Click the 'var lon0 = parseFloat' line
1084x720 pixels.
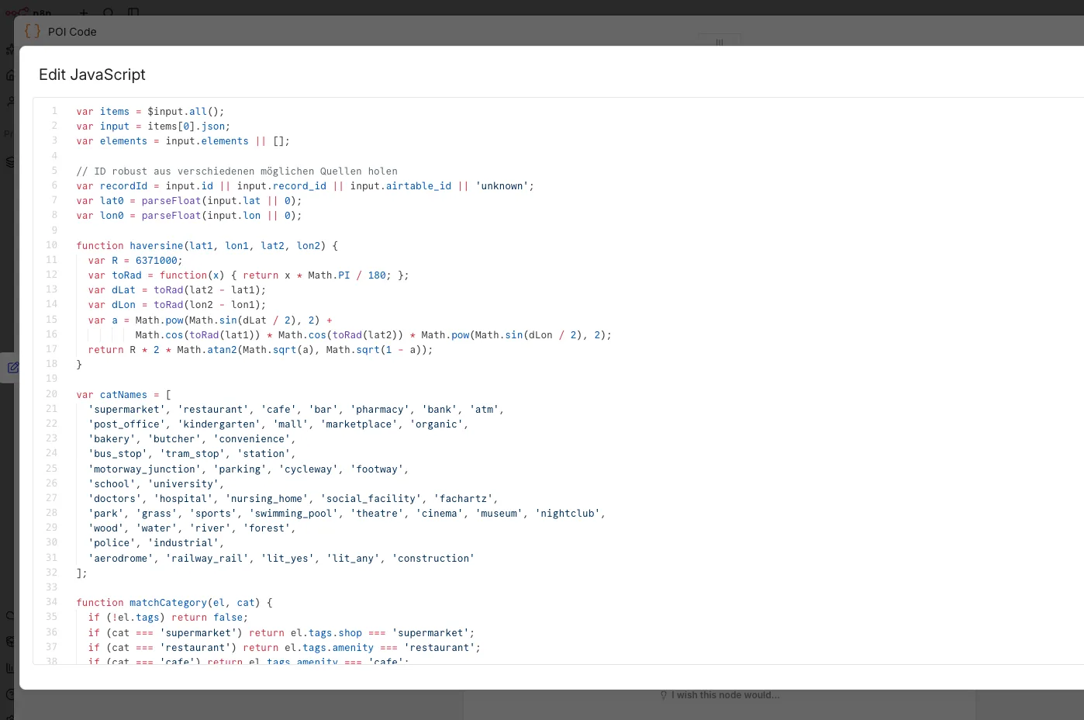(x=189, y=216)
